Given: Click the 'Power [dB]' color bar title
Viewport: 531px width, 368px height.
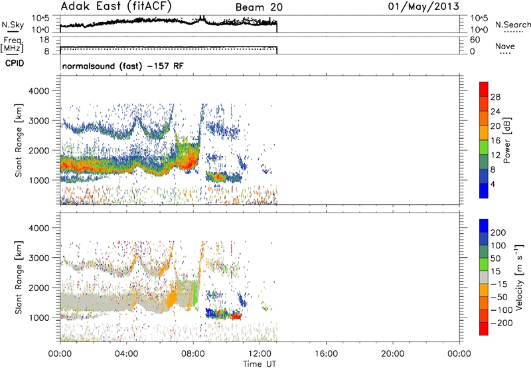Looking at the screenshot, I should pos(507,140).
